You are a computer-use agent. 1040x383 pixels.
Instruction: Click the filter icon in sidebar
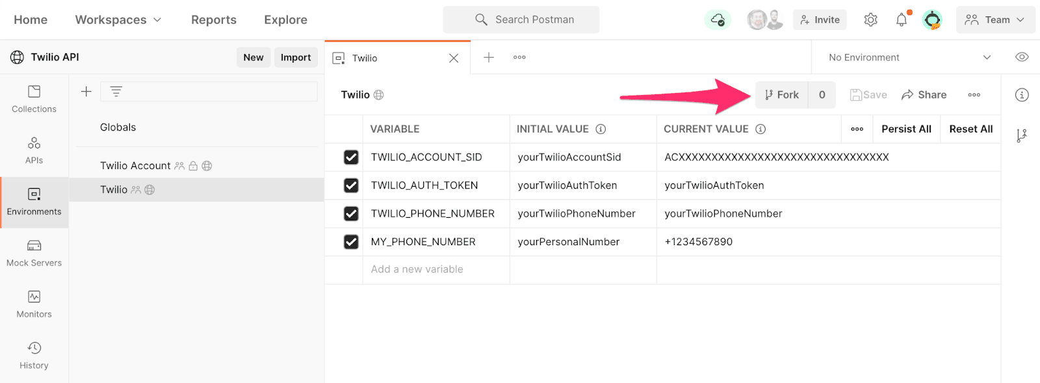116,92
